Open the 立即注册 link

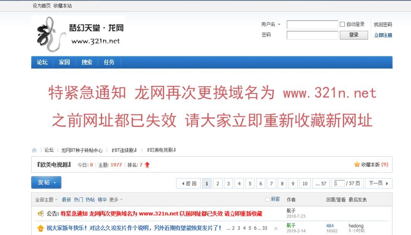(x=383, y=35)
